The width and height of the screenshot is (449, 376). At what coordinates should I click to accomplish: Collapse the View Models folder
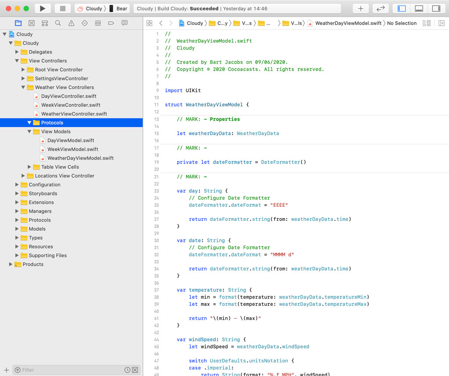(30, 131)
